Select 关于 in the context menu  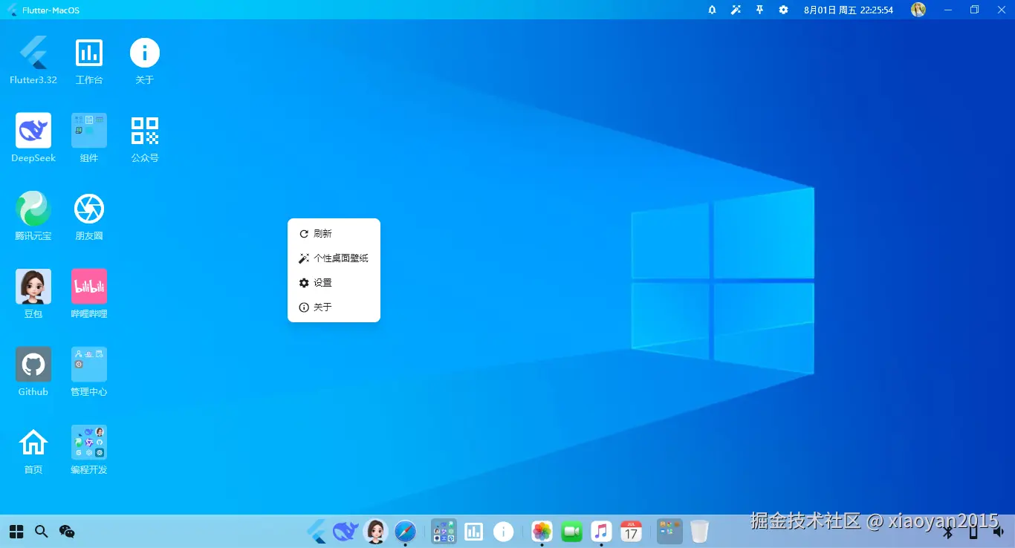pos(334,307)
